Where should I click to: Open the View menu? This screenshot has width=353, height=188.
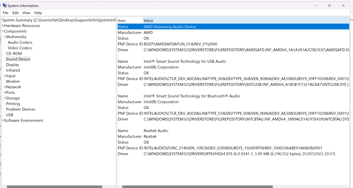pos(26,13)
